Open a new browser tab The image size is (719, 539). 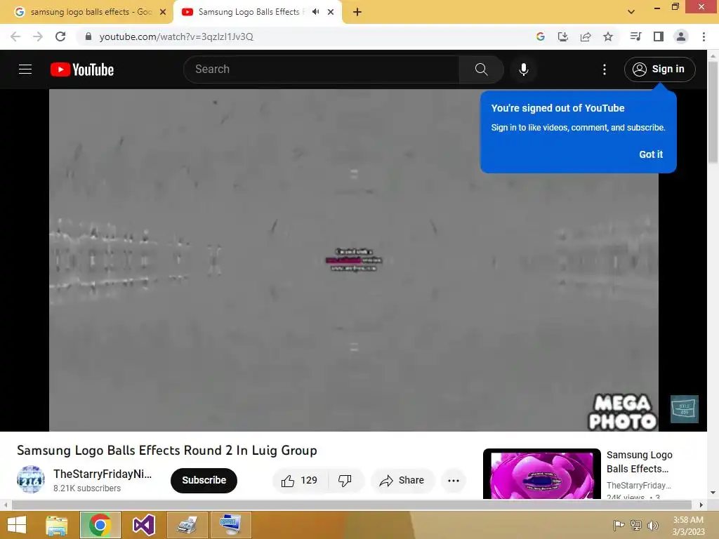357,12
